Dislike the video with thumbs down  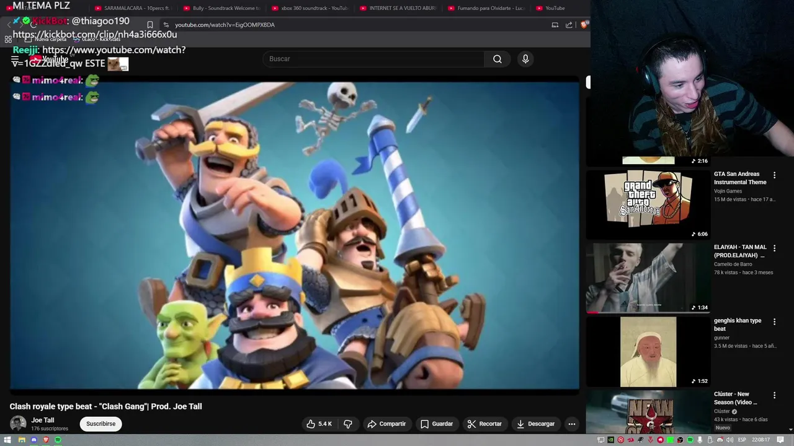(348, 424)
